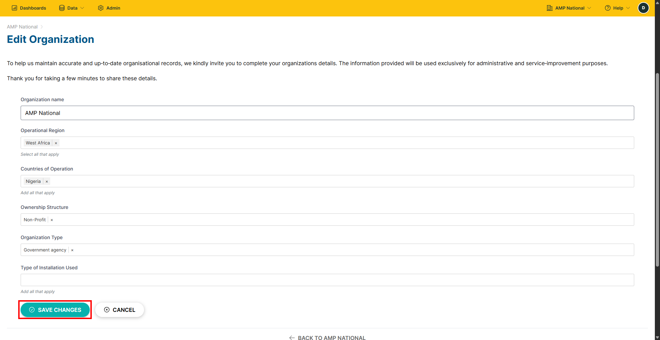Save changes to the organization
The image size is (660, 340).
point(55,310)
